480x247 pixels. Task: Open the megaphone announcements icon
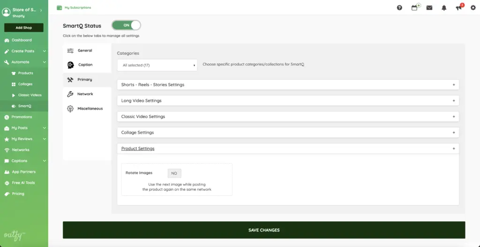[x=458, y=7]
